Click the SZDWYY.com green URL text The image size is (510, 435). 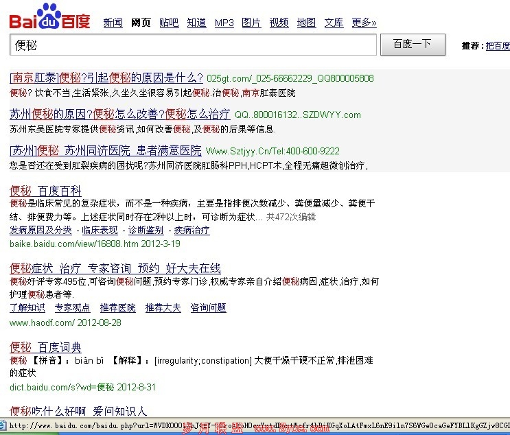[298, 115]
